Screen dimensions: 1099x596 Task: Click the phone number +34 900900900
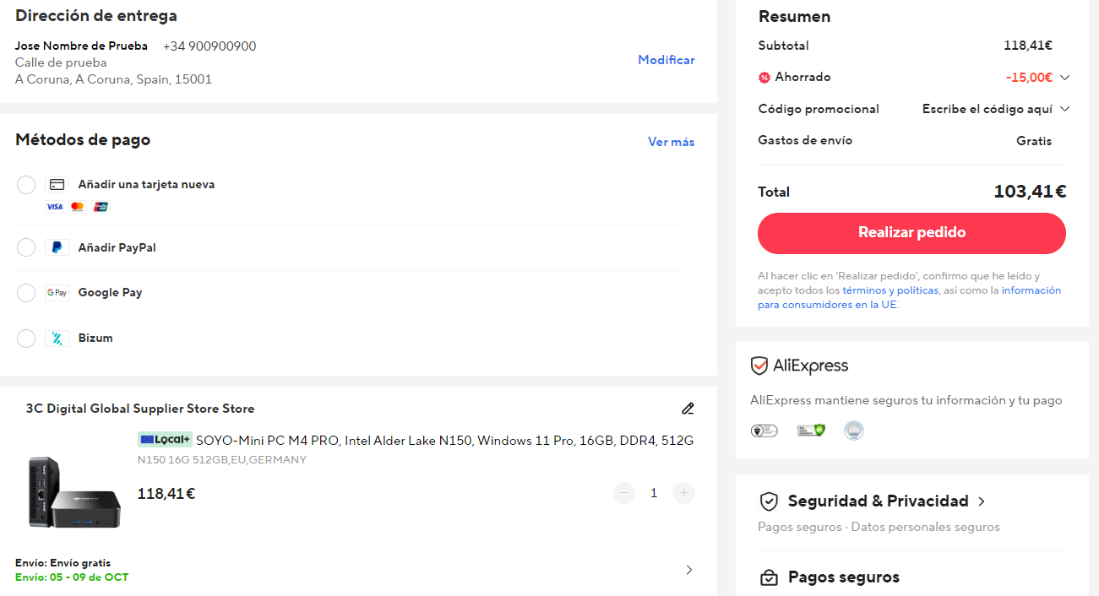tap(209, 46)
